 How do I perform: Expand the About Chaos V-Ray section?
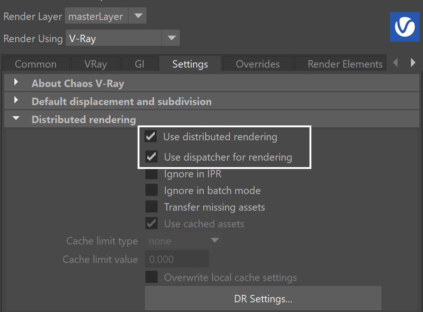coord(212,83)
